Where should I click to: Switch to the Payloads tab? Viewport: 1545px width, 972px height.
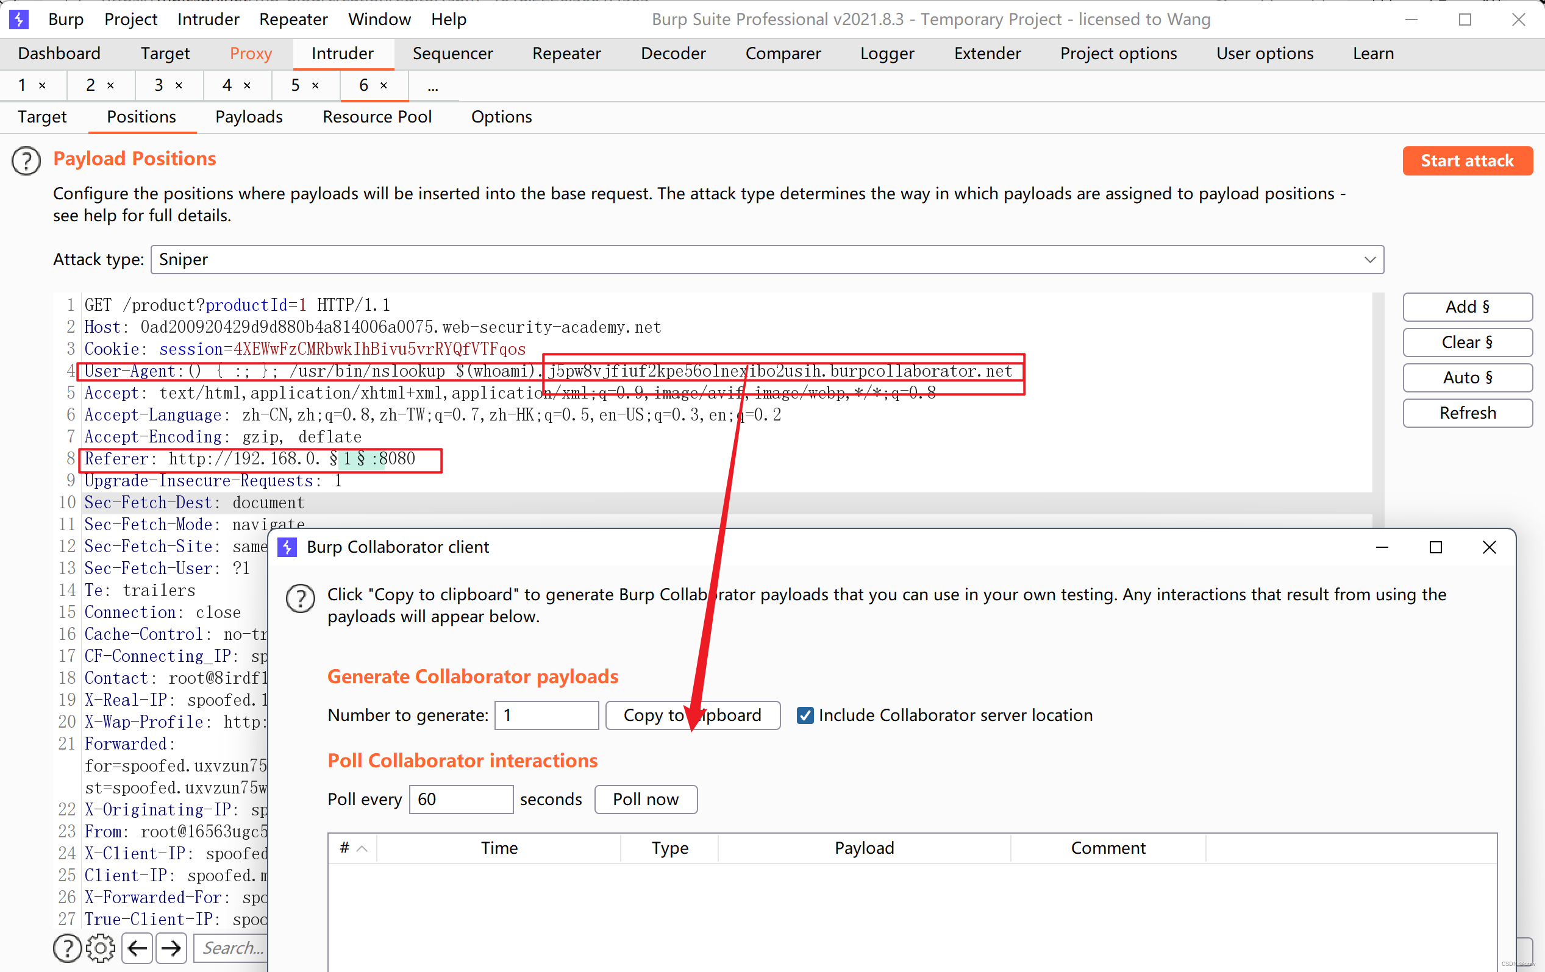249,116
